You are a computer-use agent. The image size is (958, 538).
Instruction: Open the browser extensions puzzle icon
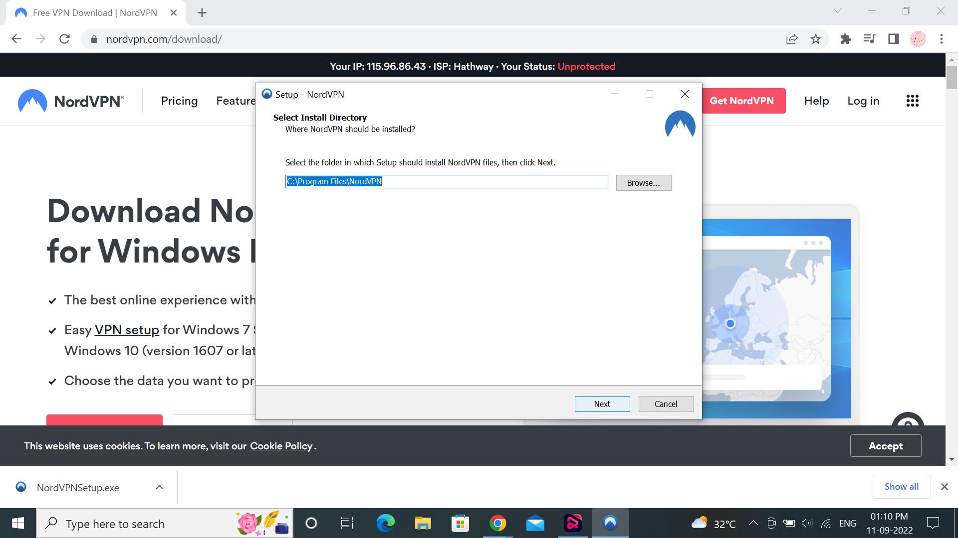(845, 39)
